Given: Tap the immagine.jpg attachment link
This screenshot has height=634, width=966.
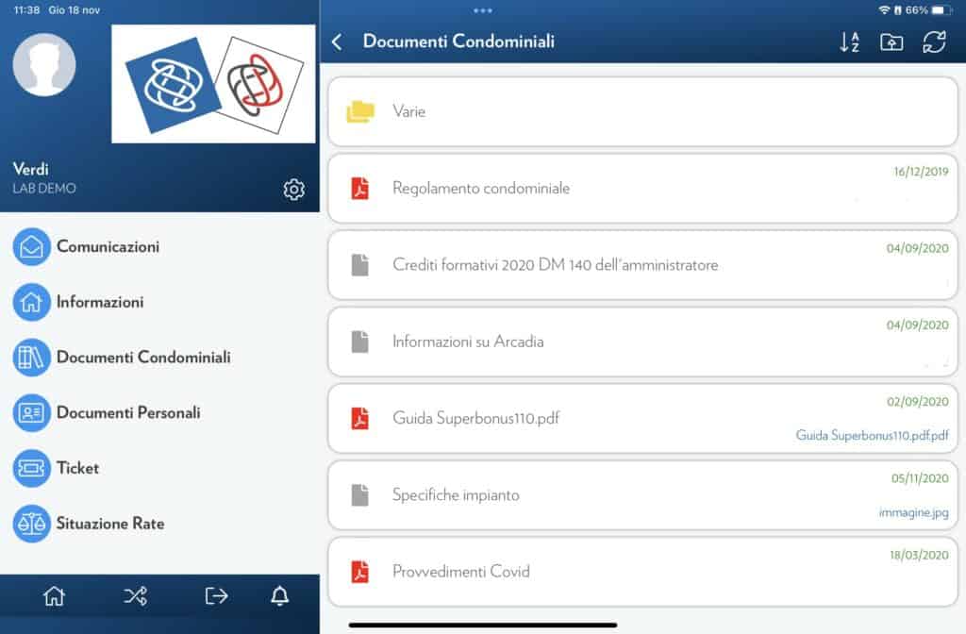Looking at the screenshot, I should (x=913, y=512).
